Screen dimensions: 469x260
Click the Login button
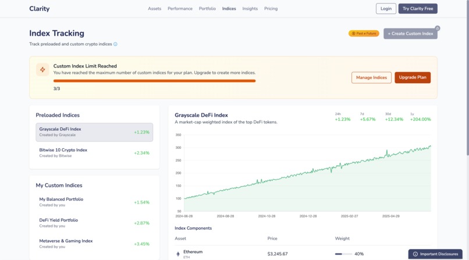386,9
